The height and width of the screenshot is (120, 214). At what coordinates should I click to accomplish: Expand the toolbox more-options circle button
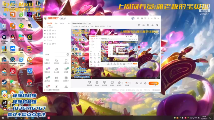click(68, 54)
